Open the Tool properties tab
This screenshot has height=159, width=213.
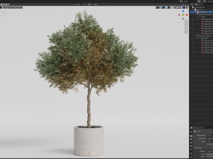click(x=191, y=132)
